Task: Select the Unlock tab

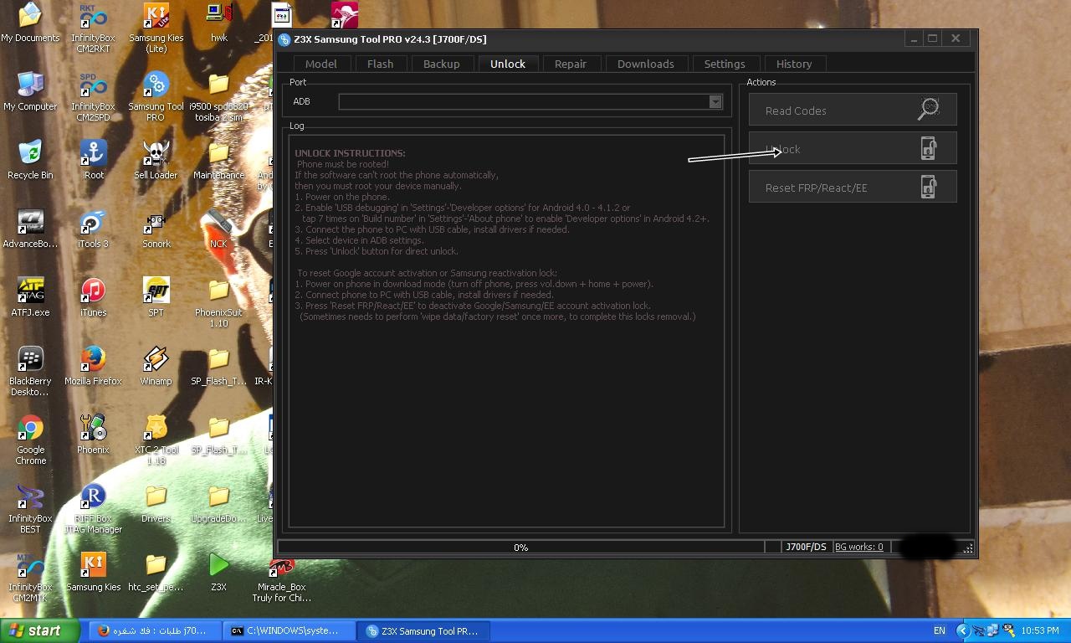Action: coord(508,64)
